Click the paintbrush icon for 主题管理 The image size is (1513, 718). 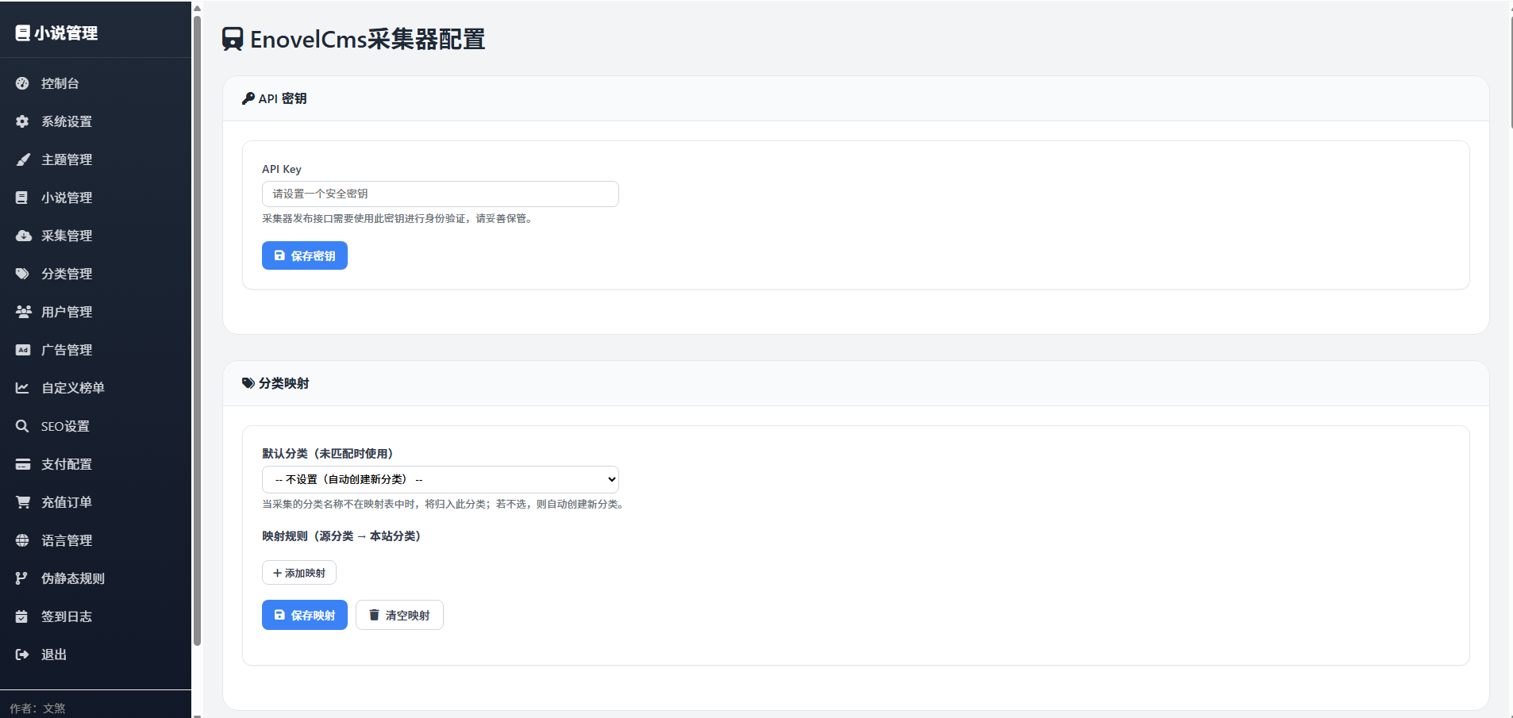(22, 159)
